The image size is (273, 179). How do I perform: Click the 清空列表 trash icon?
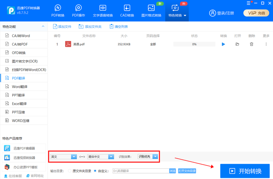click(x=111, y=27)
